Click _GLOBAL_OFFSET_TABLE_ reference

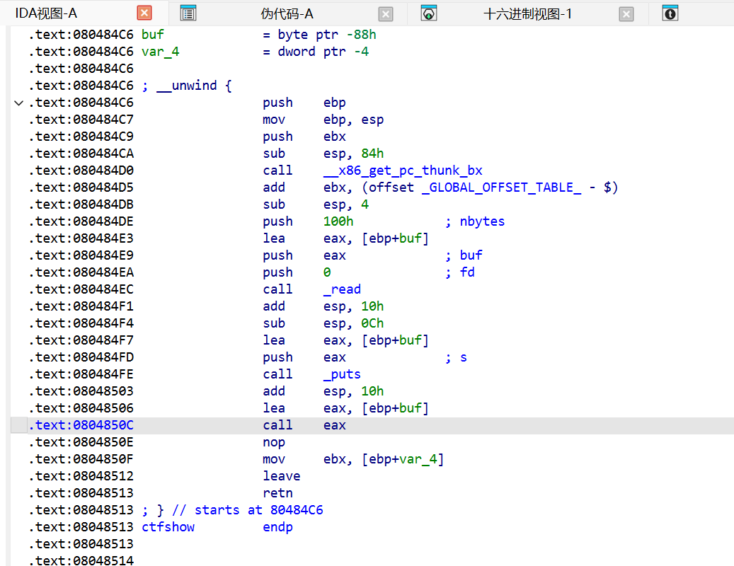501,187
